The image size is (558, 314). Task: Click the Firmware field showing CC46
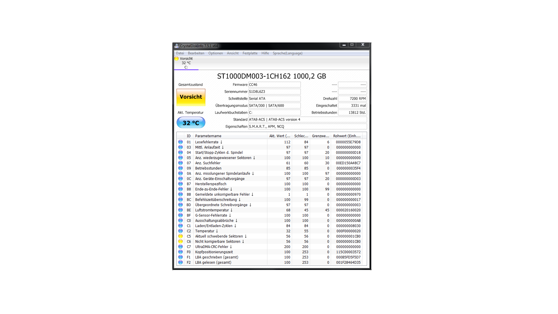274,85
